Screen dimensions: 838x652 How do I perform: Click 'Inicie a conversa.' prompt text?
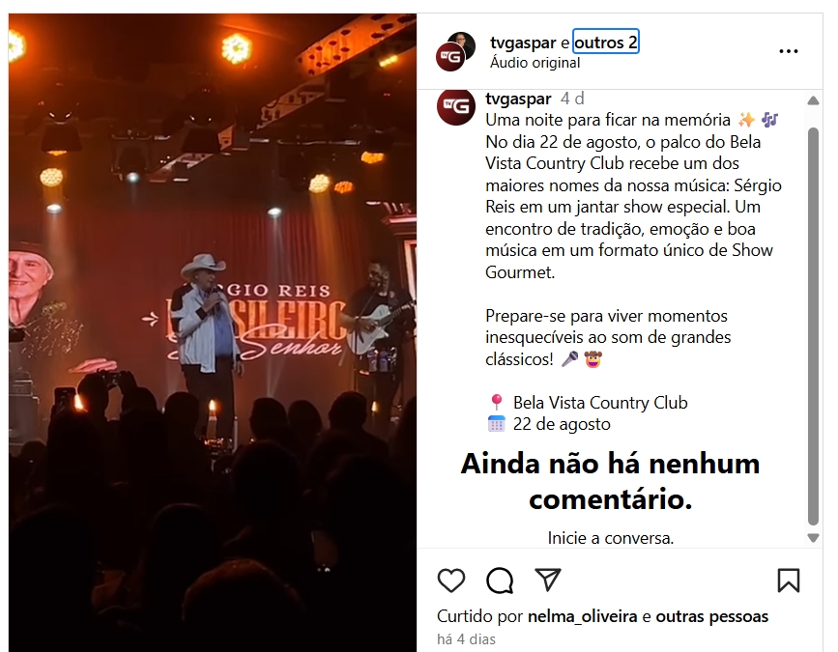point(610,538)
